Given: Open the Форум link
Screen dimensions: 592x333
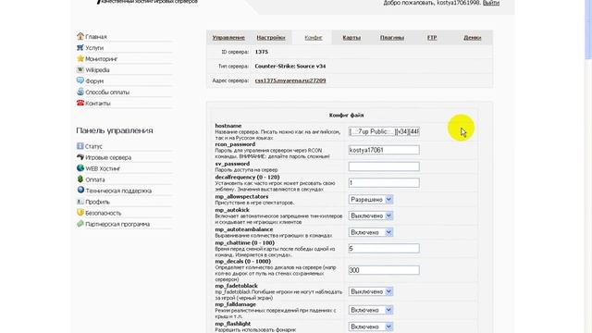Looking at the screenshot, I should point(94,81).
